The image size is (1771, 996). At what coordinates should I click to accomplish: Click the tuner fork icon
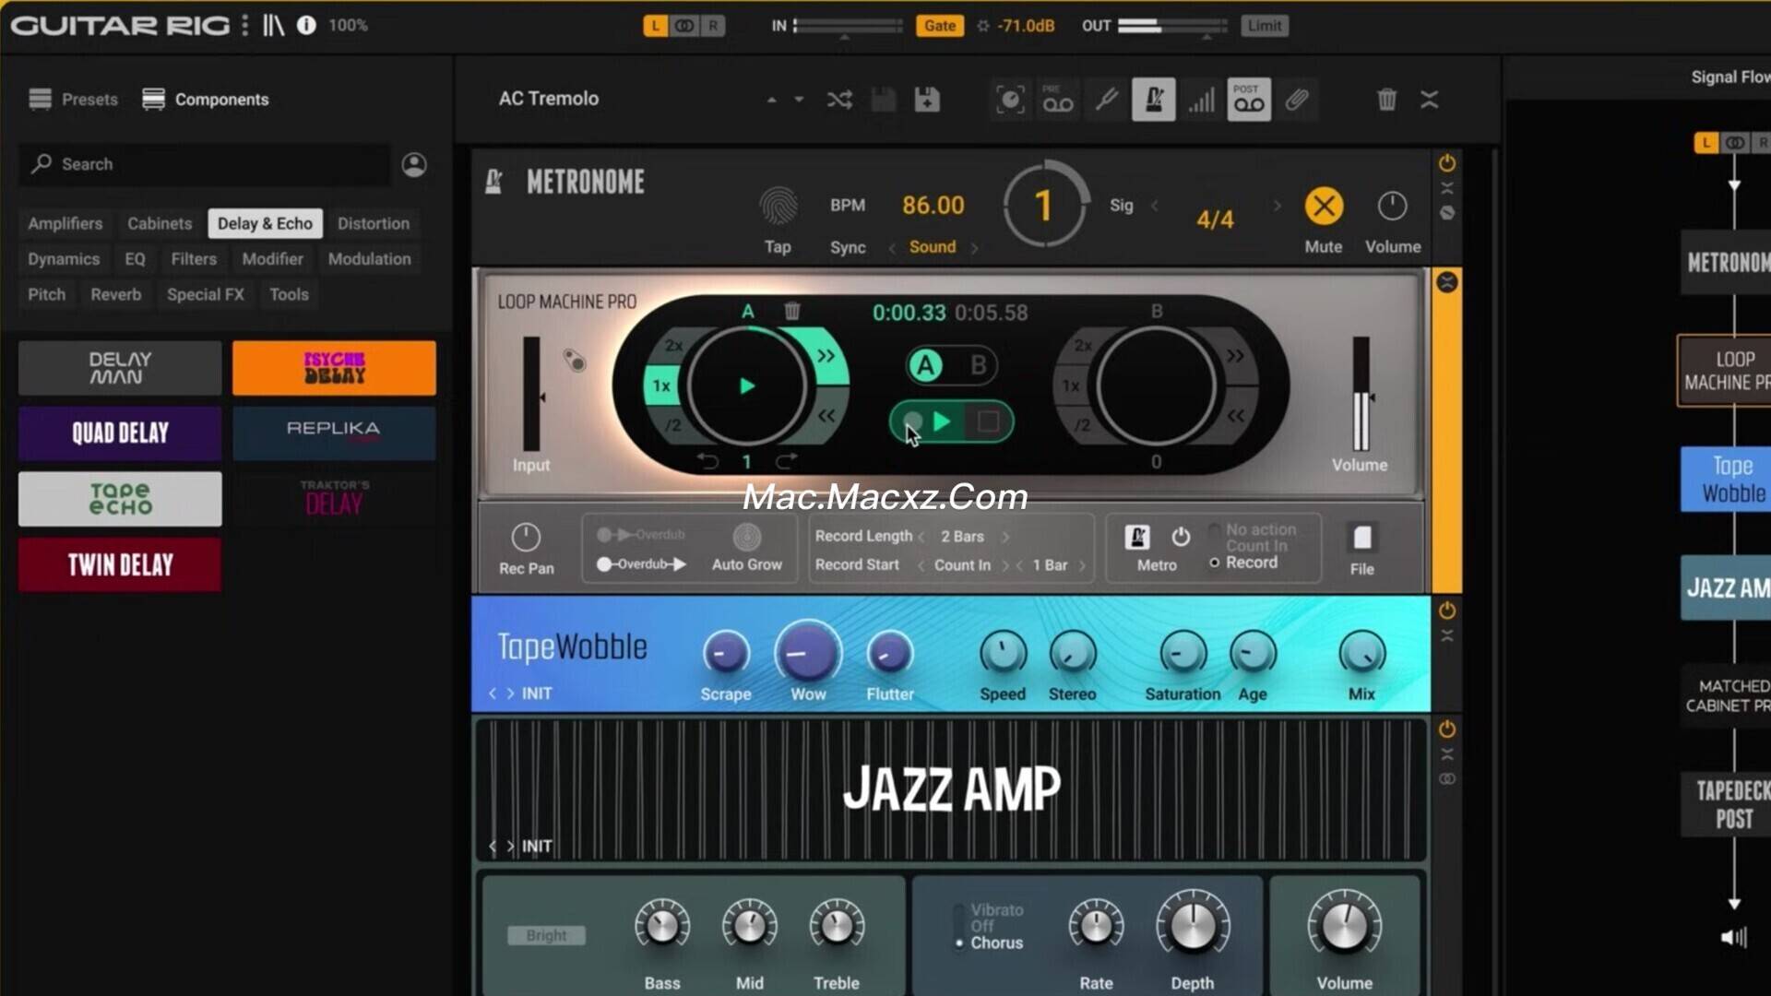(x=1106, y=100)
